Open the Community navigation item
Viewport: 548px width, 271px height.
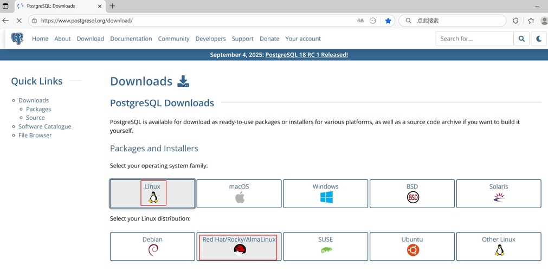(x=173, y=38)
